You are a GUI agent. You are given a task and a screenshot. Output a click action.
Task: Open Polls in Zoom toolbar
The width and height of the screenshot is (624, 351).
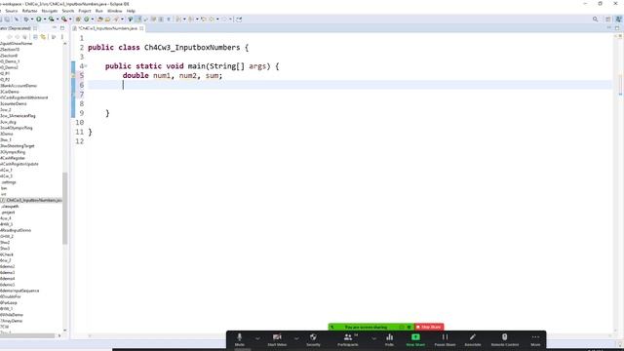point(389,340)
